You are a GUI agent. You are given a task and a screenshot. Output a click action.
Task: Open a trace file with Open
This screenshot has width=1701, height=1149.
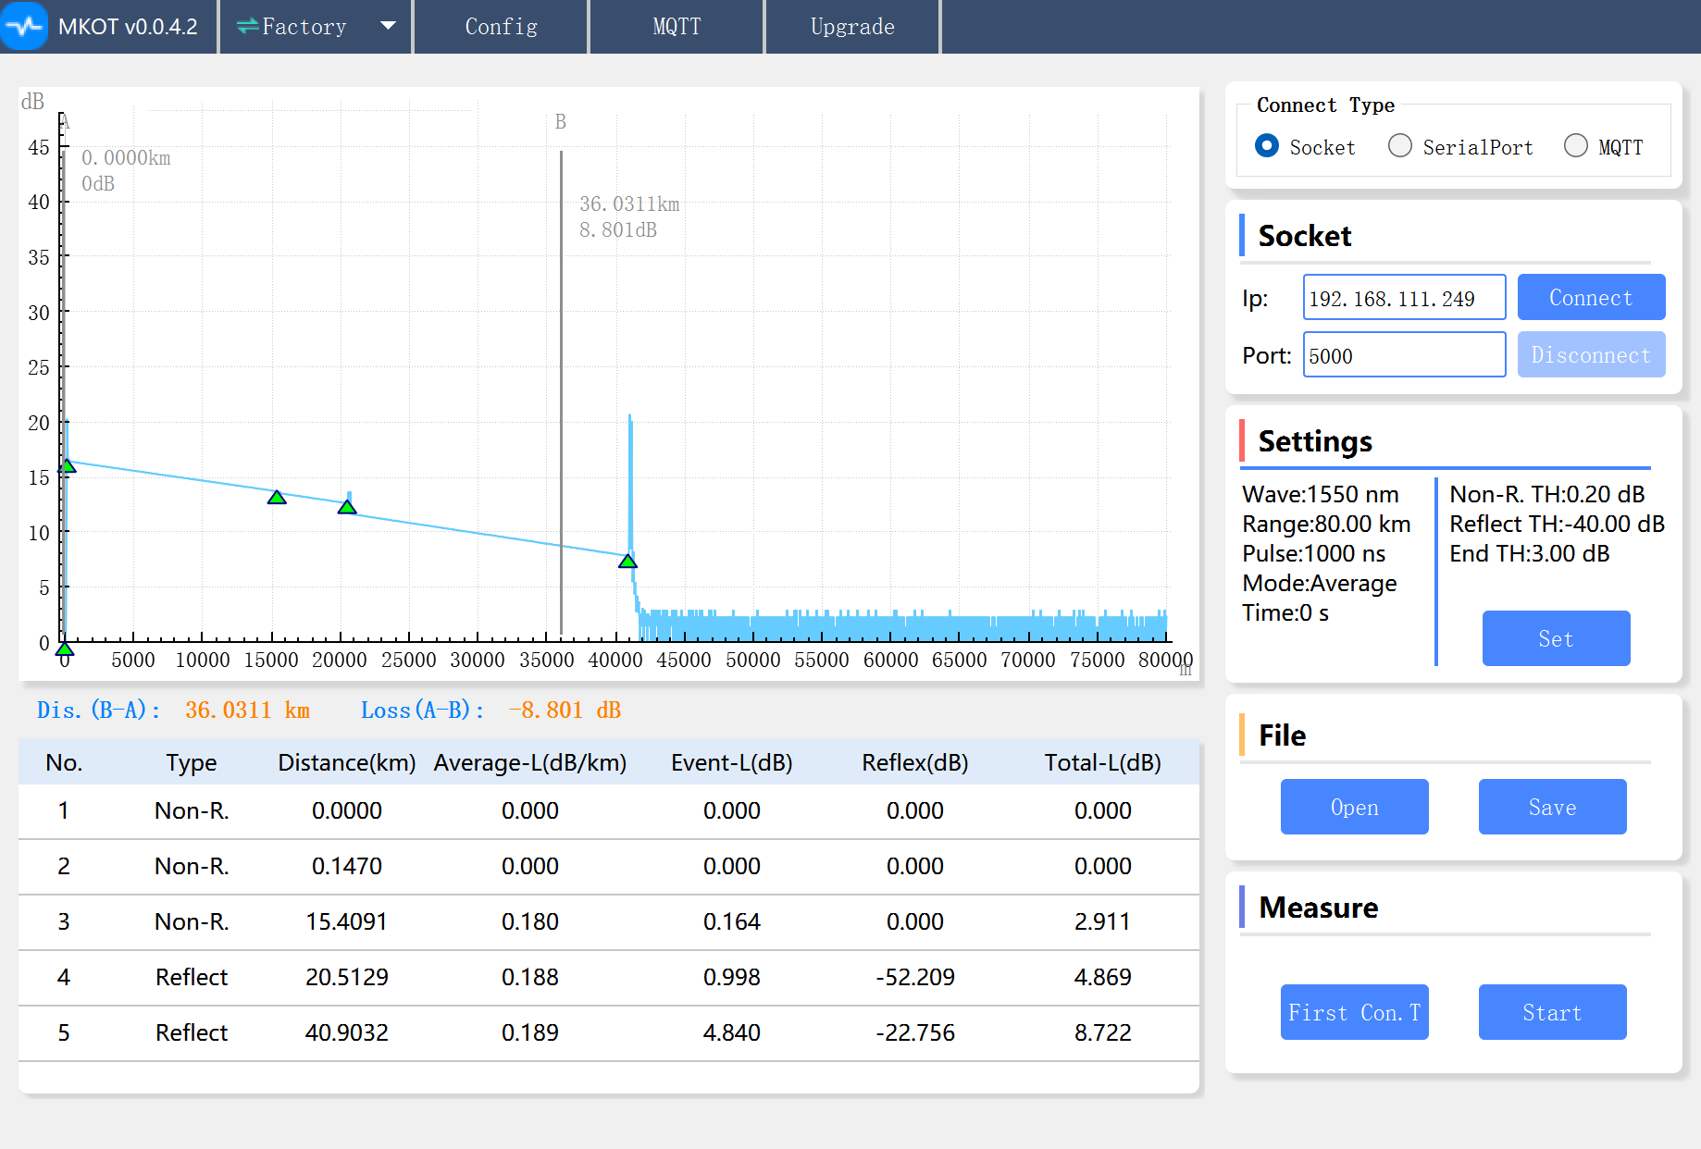(x=1354, y=807)
